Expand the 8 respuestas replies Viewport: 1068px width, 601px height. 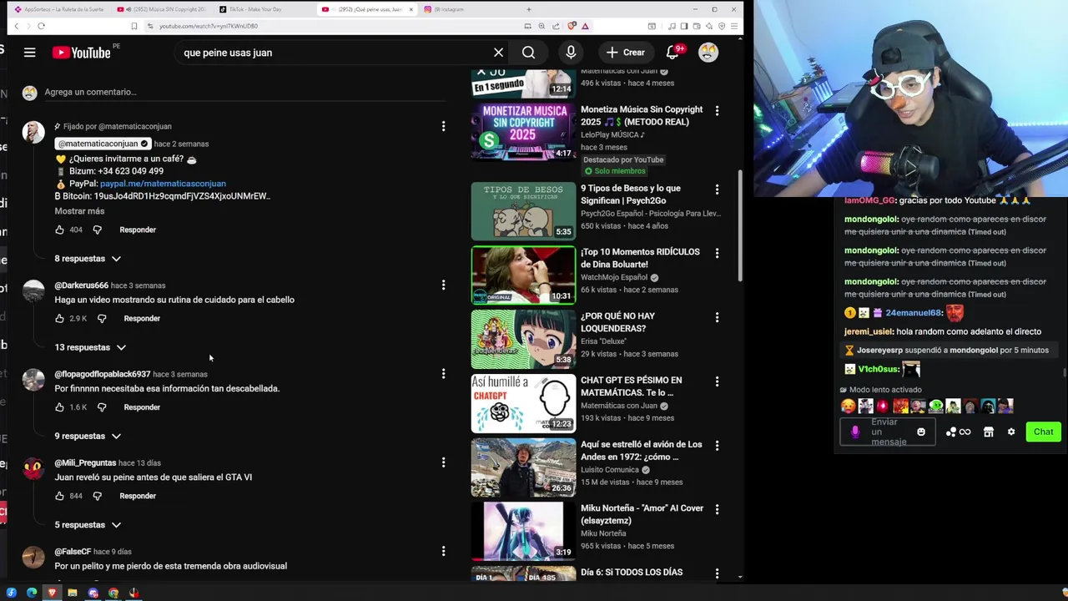click(88, 259)
